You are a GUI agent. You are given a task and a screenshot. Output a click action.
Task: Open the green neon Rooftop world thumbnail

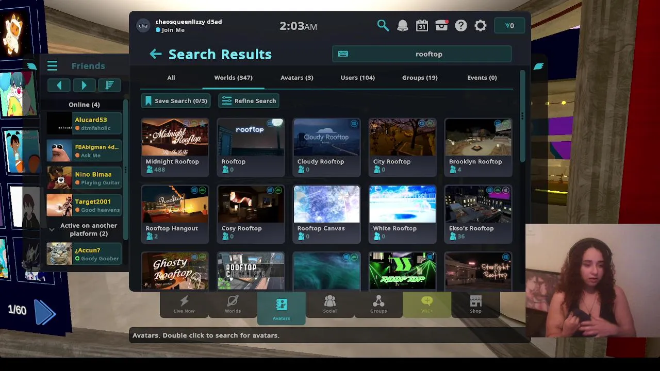click(402, 272)
